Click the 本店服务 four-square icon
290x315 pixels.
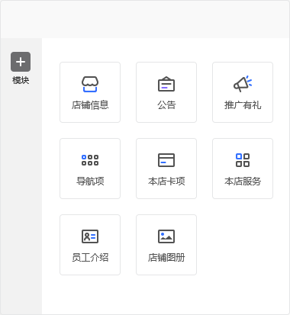(243, 160)
